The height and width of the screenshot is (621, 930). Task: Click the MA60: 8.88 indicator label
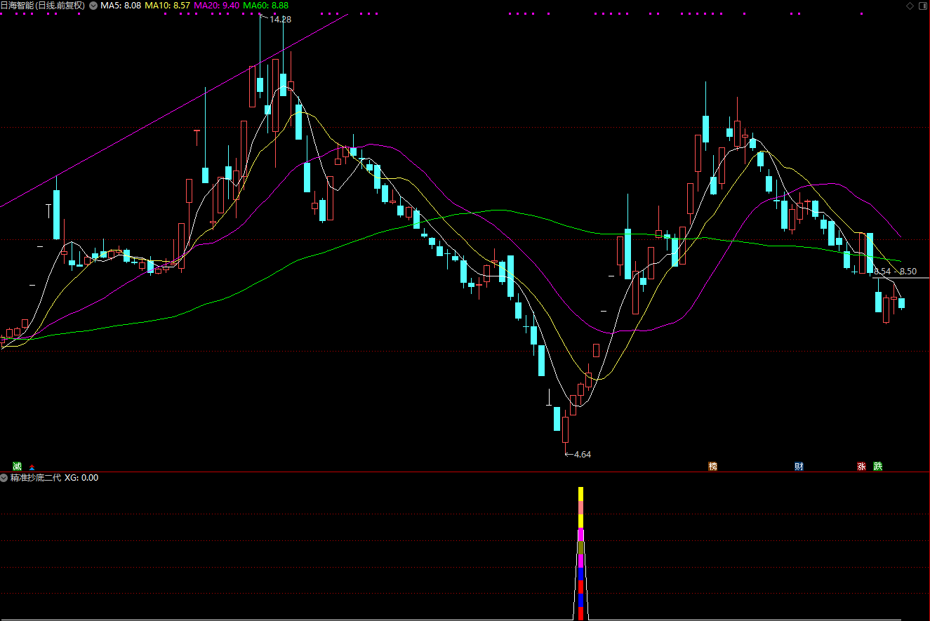click(265, 6)
